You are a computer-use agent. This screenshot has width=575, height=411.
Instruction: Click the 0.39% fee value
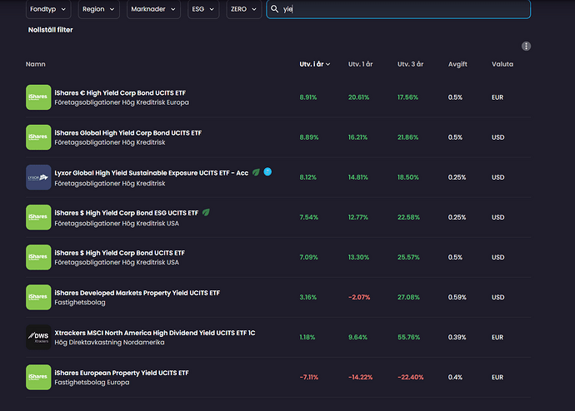[x=457, y=337]
